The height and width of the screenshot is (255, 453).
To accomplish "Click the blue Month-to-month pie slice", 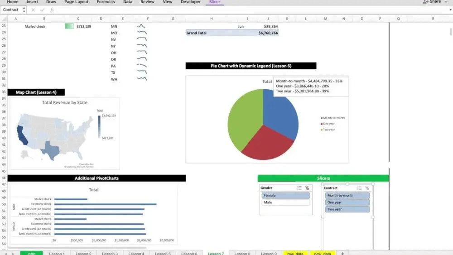I will [x=282, y=115].
